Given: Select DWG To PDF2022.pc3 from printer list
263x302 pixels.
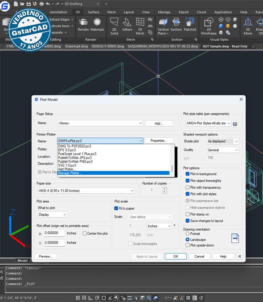Looking at the screenshot, I should [113, 146].
